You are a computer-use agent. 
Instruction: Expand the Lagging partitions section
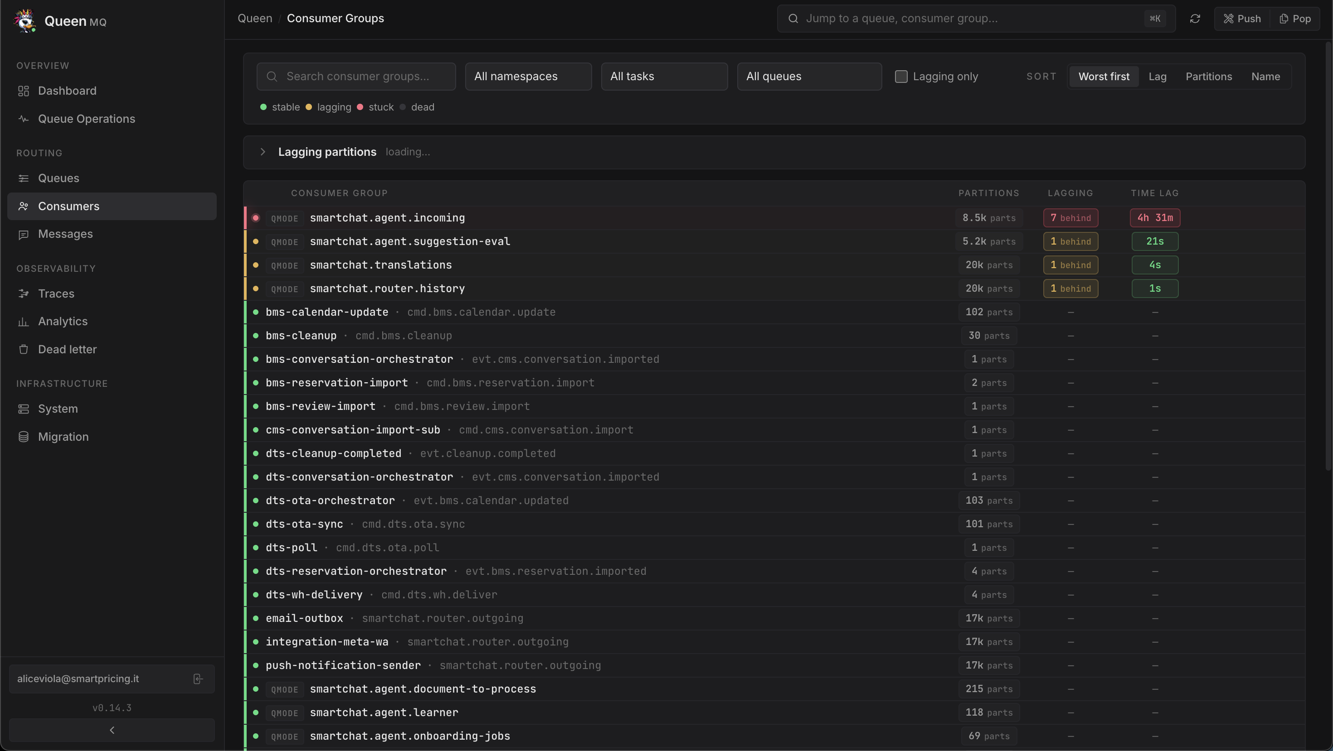(774, 152)
